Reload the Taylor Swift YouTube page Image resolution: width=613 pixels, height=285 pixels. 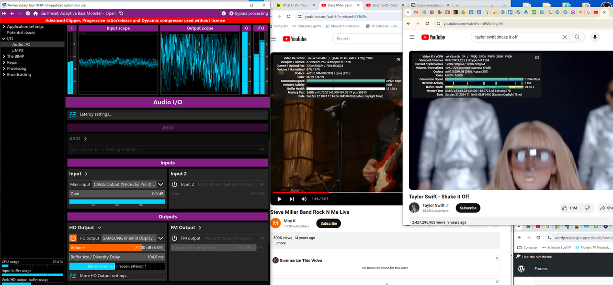click(x=427, y=23)
